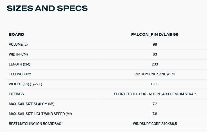Click the WEIGHT (KG) (+/-5%) label
Image resolution: width=207 pixels, height=132 pixels.
pyautogui.click(x=25, y=84)
